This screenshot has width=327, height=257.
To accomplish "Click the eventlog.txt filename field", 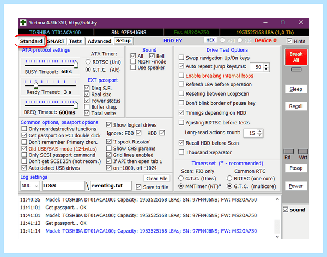I will 111,186.
